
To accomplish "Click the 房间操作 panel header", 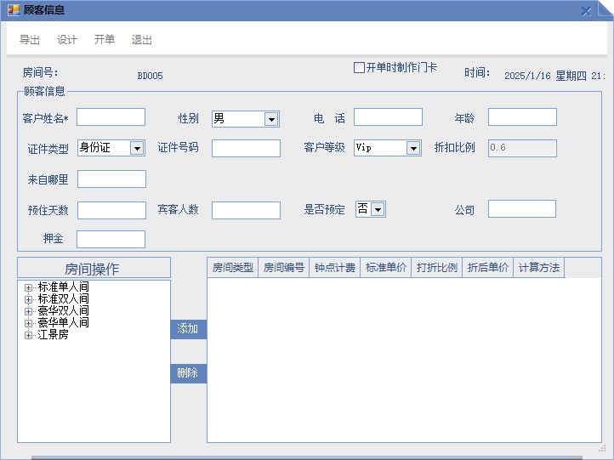I will click(94, 268).
